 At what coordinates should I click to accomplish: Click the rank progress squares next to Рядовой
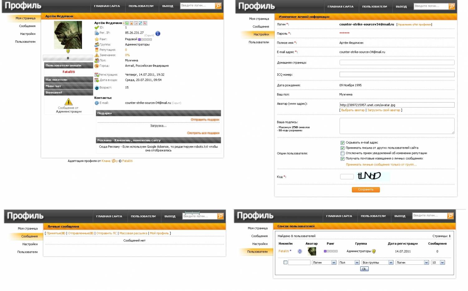pos(145,40)
